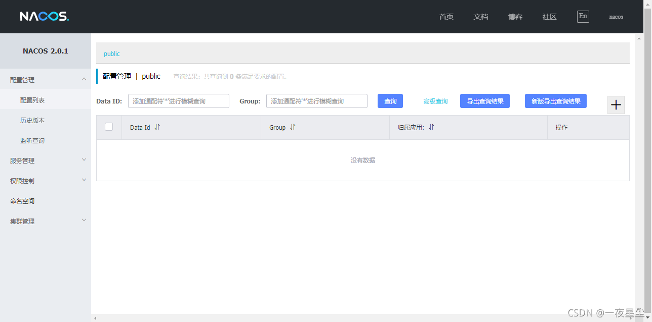
Task: Expand the 服务管理 menu chevron
Action: (x=84, y=159)
